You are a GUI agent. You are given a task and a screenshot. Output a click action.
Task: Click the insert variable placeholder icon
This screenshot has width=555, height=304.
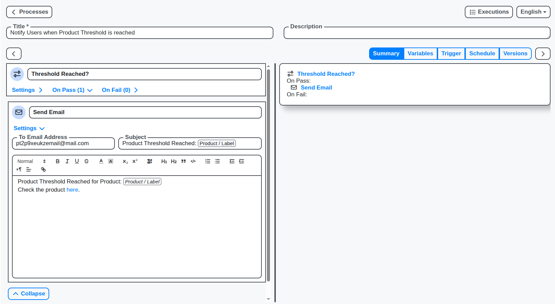150,161
